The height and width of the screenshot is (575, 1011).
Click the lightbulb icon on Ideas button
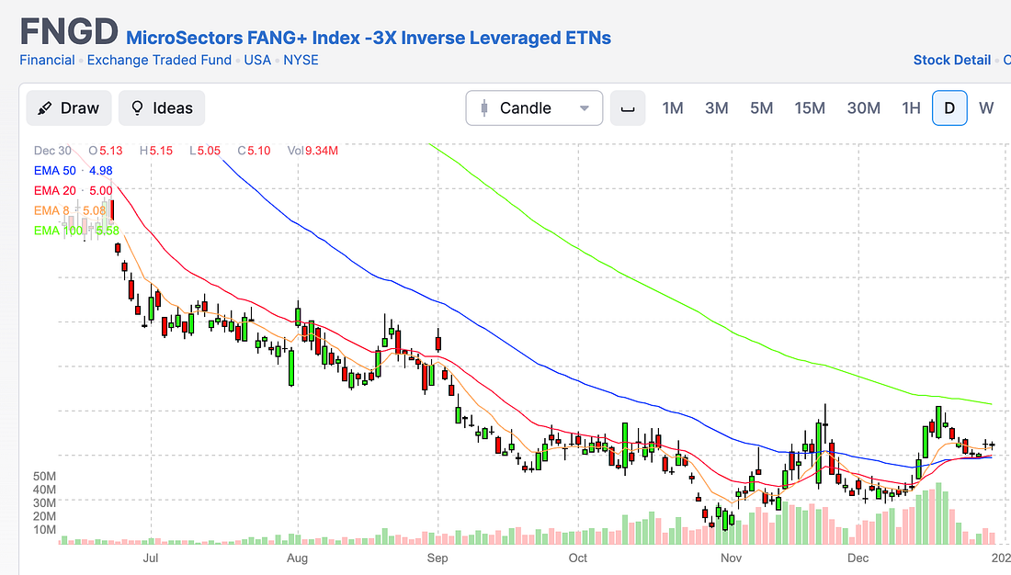tap(137, 107)
